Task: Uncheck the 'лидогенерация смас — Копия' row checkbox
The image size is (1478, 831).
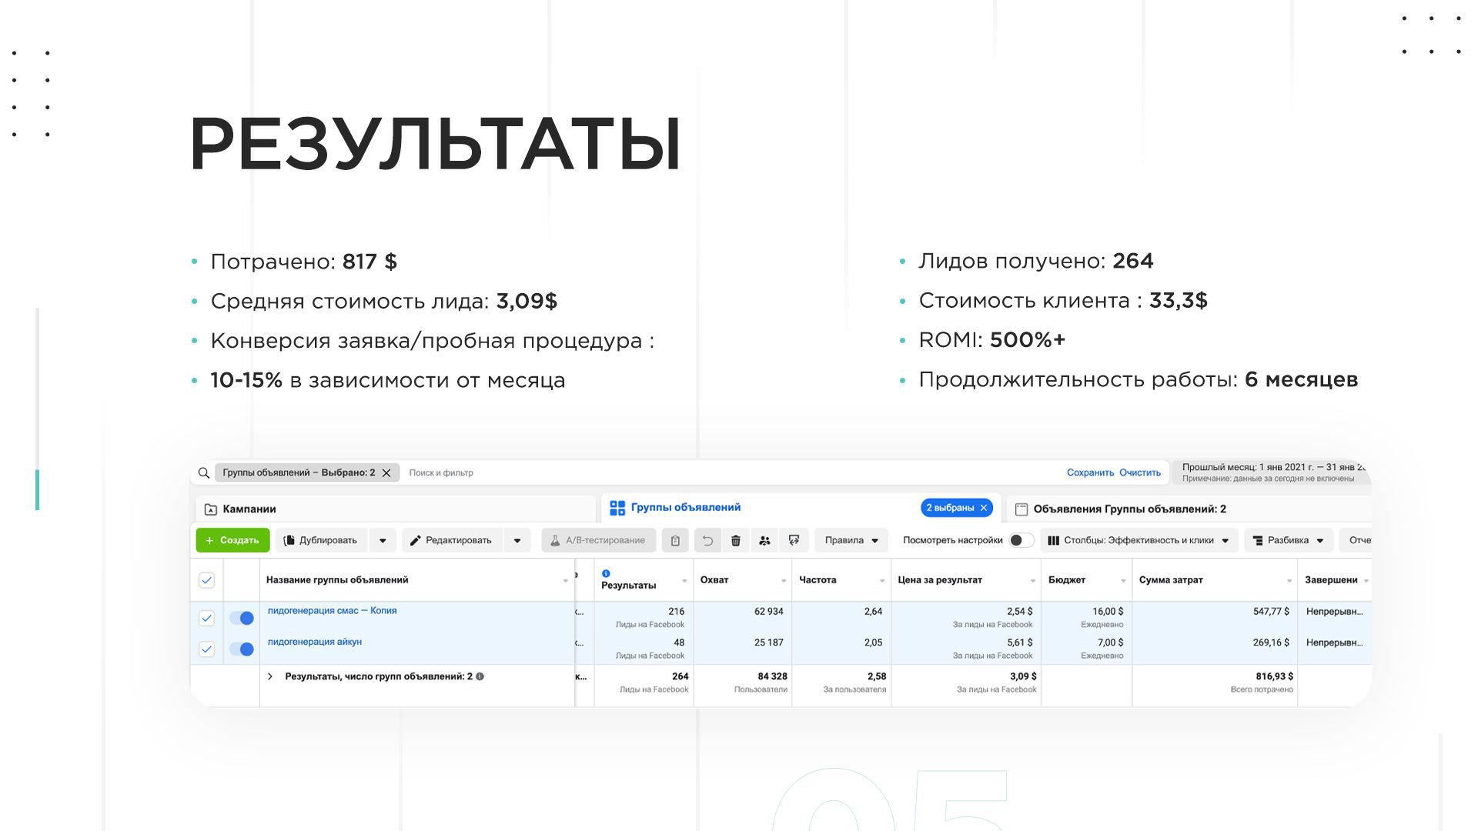Action: tap(206, 618)
